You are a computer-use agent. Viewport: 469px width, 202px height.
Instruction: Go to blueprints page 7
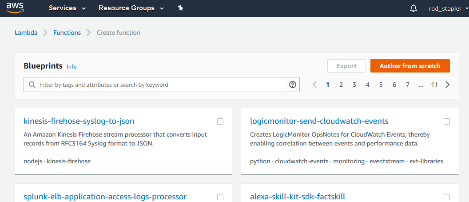[x=407, y=85]
